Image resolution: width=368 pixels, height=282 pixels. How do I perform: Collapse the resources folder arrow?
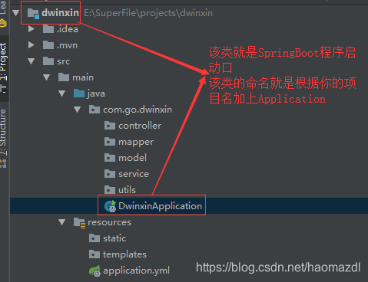(62, 222)
